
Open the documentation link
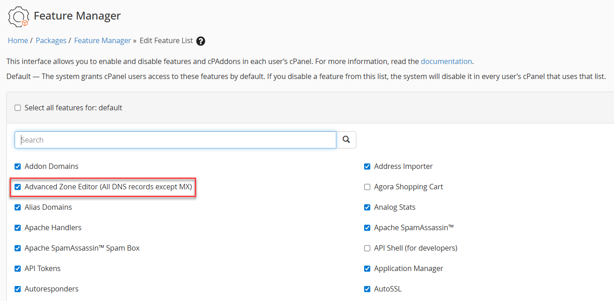tap(446, 61)
